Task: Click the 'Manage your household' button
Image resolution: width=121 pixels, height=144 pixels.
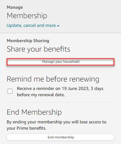Action: [x=61, y=62]
